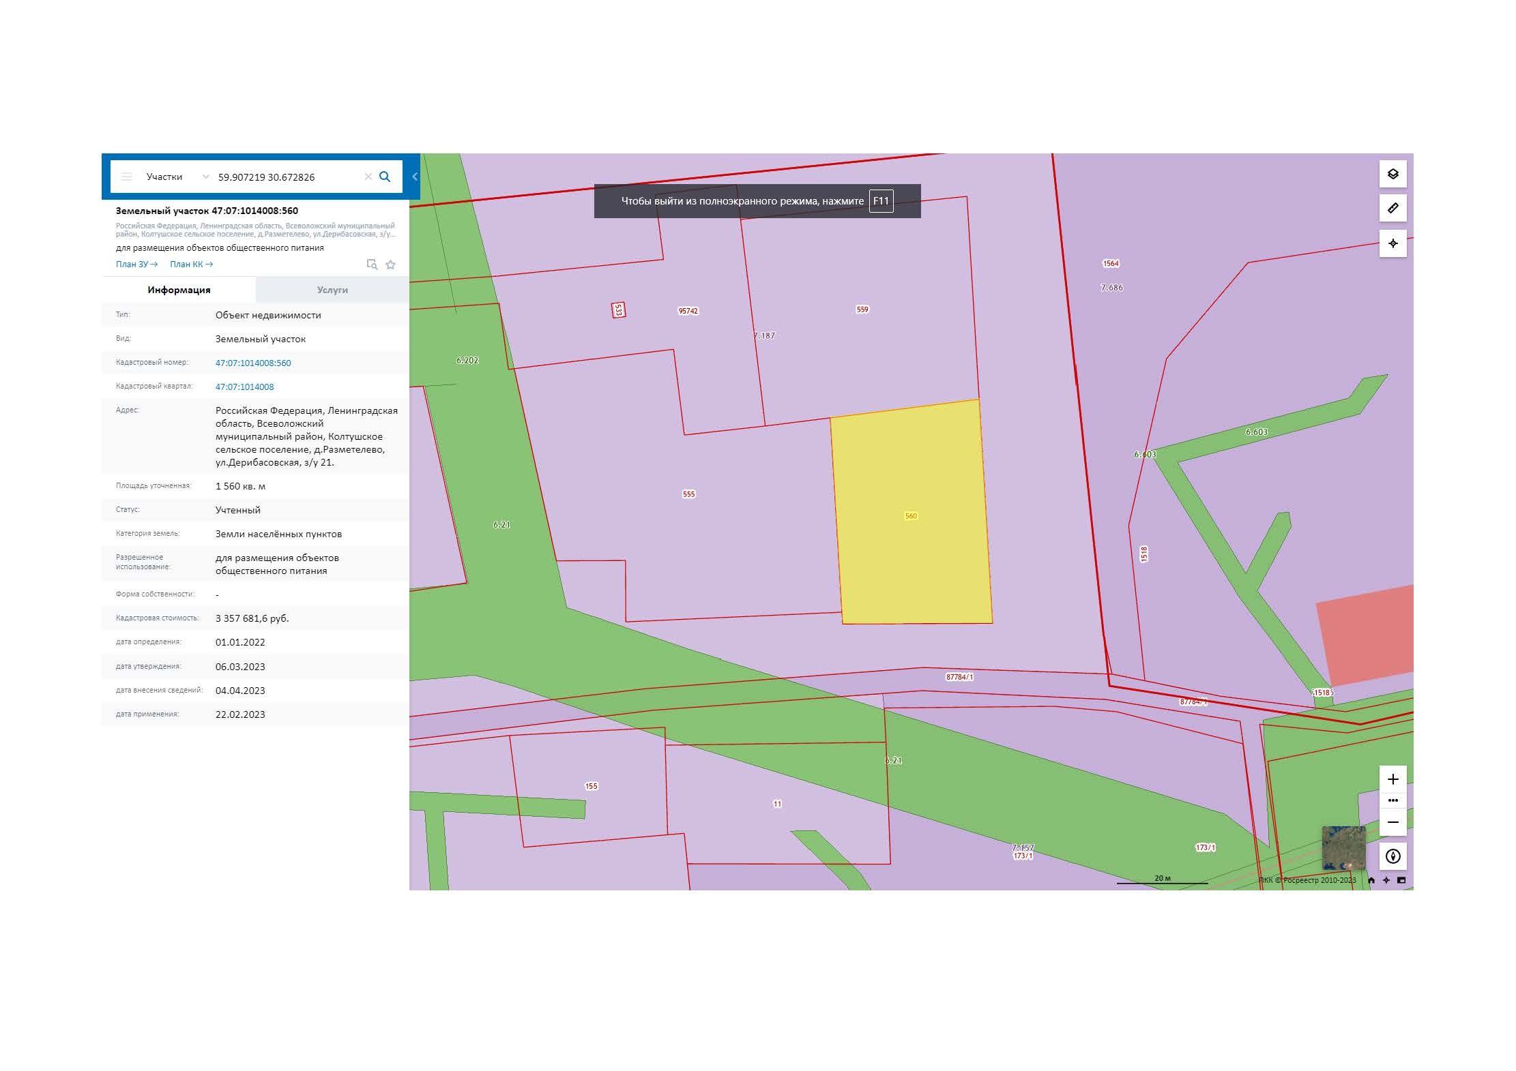1516x1071 pixels.
Task: Click the 7.157 zone label
Action: point(1023,848)
